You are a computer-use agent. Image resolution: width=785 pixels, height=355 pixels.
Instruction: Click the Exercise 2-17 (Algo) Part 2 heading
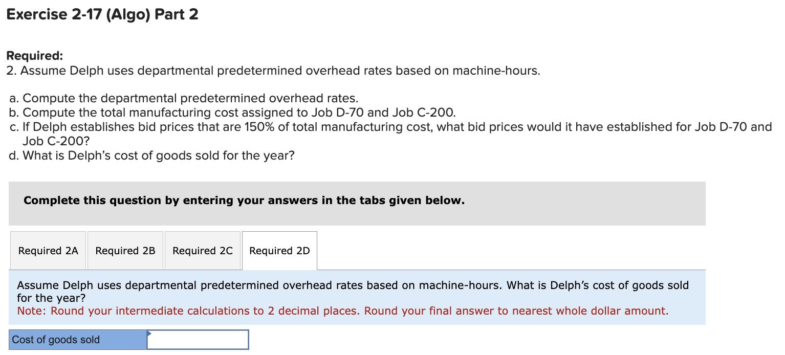pyautogui.click(x=101, y=14)
